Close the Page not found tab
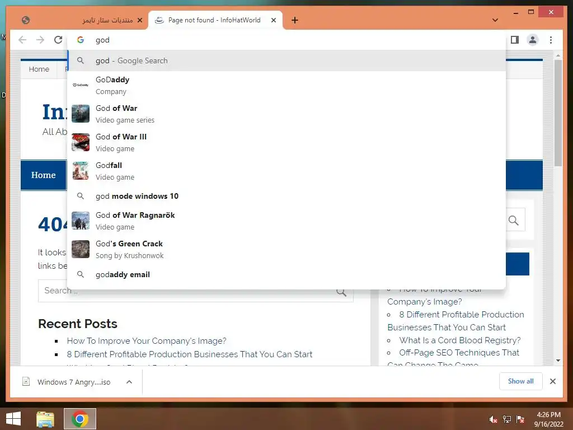 [x=273, y=20]
